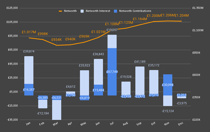This screenshot has width=210, height=132.
Task: Select the Networth Interest legend label
Action: [98, 11]
